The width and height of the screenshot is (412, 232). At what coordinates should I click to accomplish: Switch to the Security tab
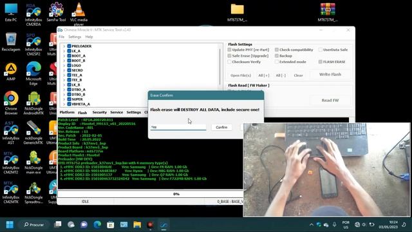pos(99,112)
